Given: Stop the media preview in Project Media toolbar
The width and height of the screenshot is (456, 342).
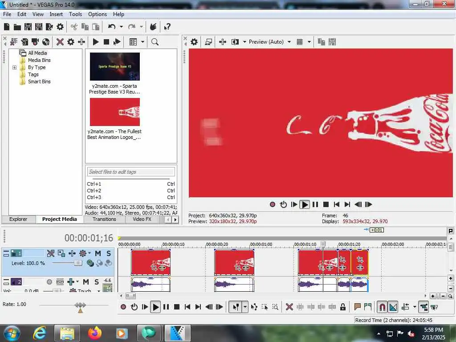Looking at the screenshot, I should pyautogui.click(x=106, y=42).
